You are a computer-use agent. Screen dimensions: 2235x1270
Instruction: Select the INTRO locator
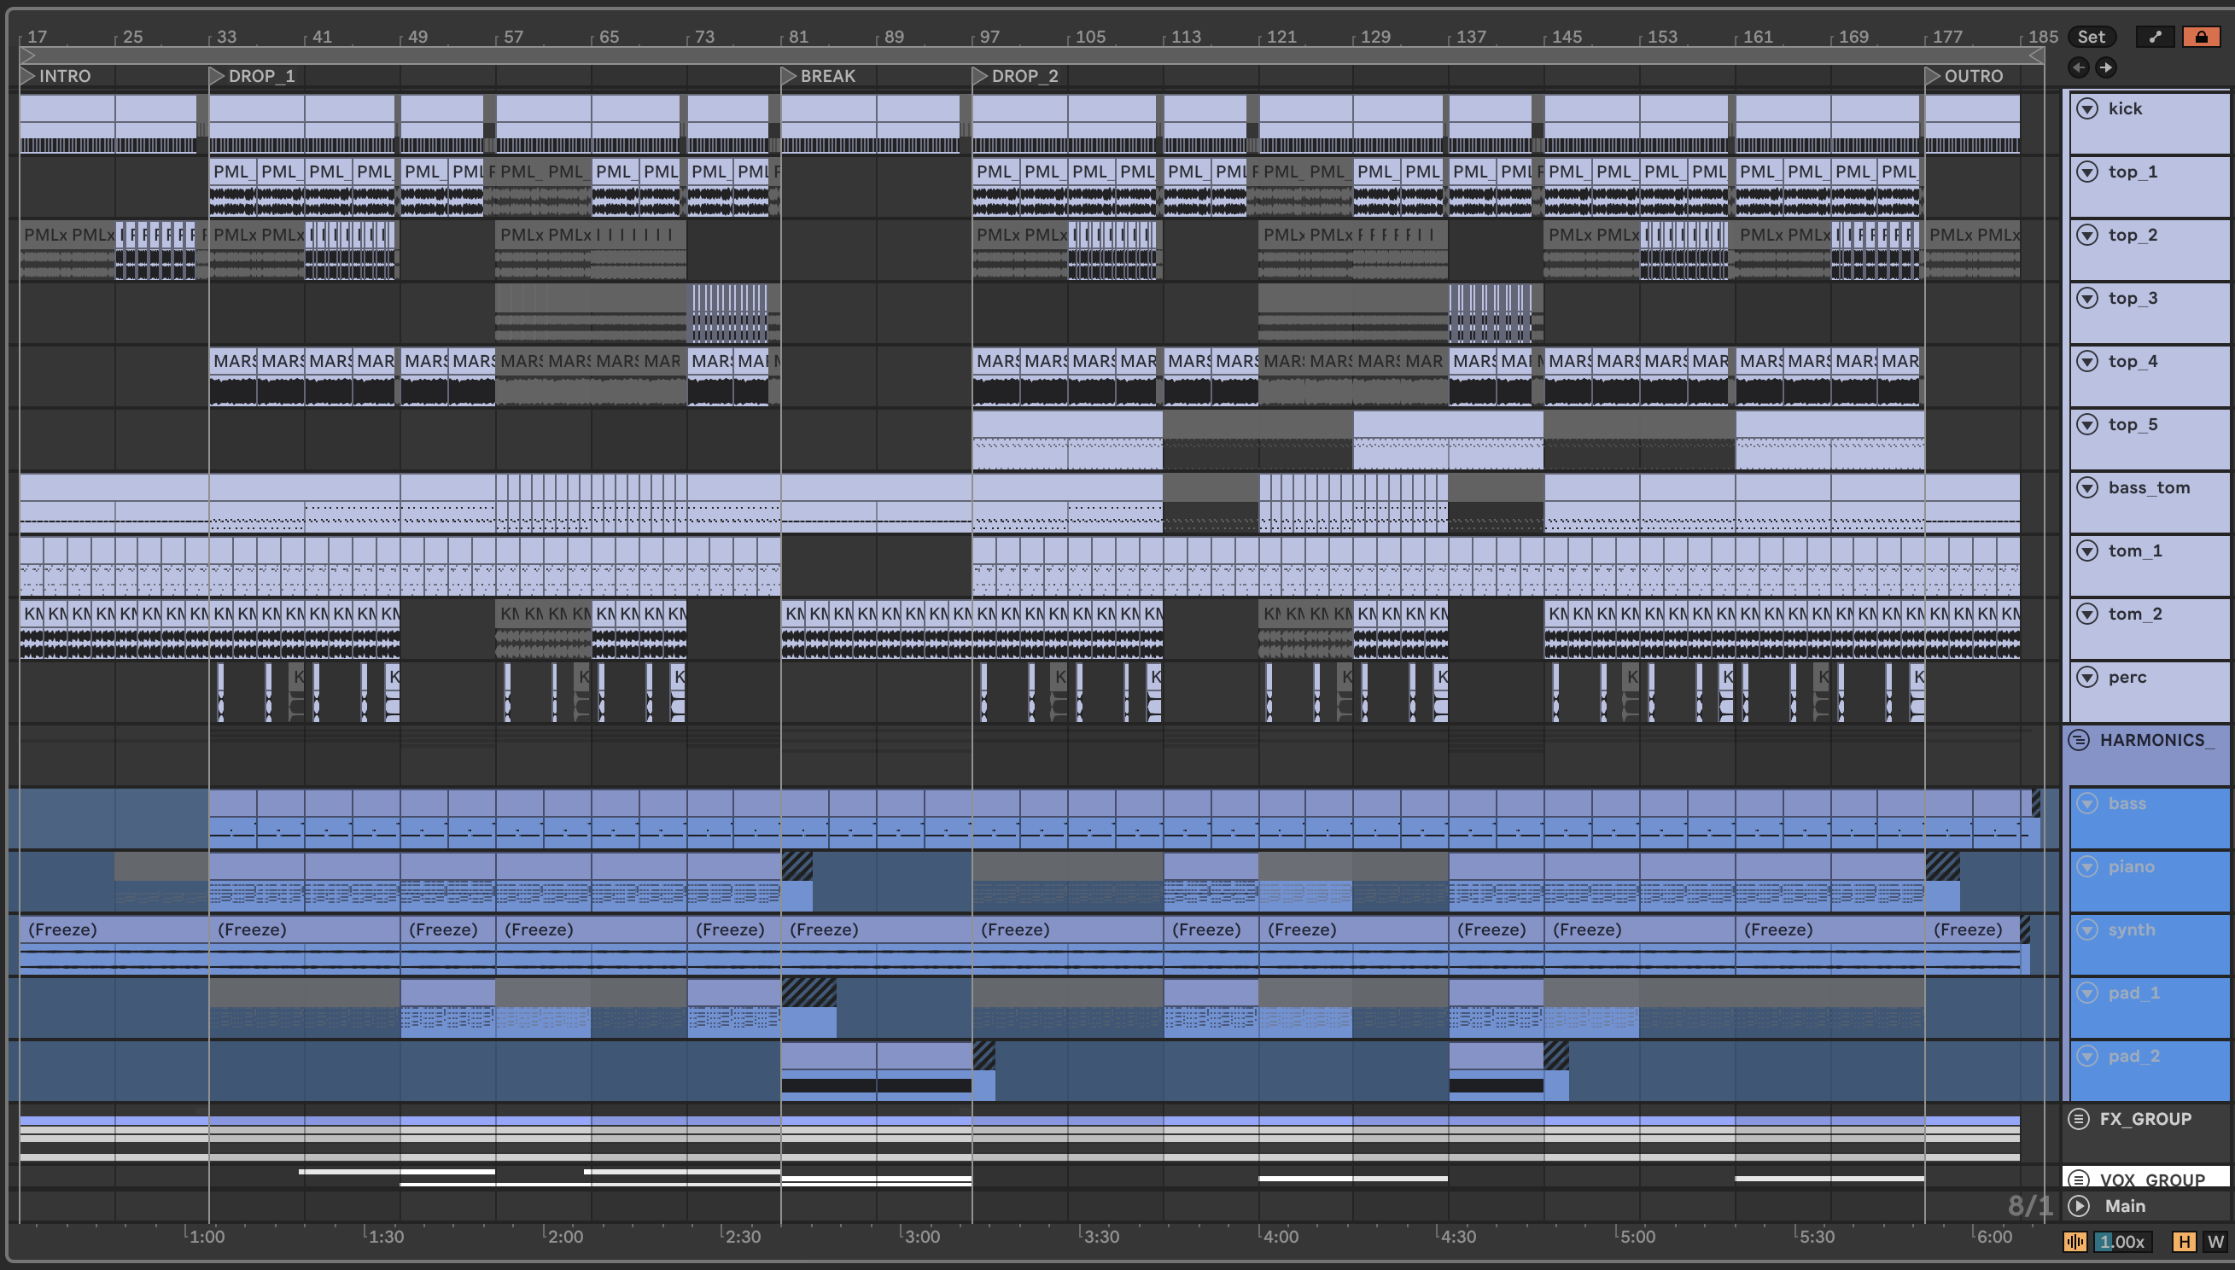(55, 76)
